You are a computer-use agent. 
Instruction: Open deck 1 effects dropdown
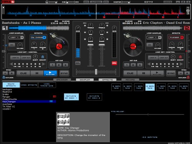tap(44, 37)
